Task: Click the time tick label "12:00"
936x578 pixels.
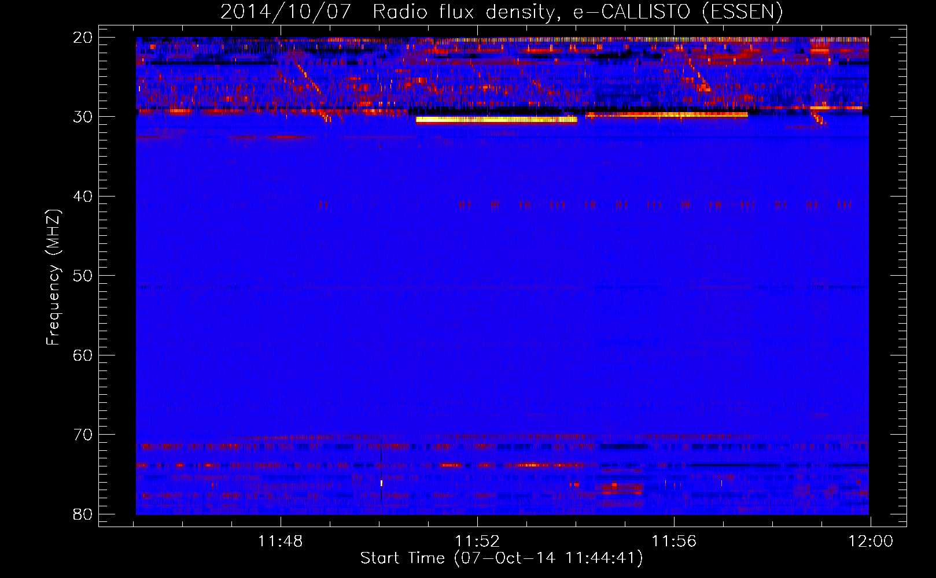Action: click(x=871, y=542)
